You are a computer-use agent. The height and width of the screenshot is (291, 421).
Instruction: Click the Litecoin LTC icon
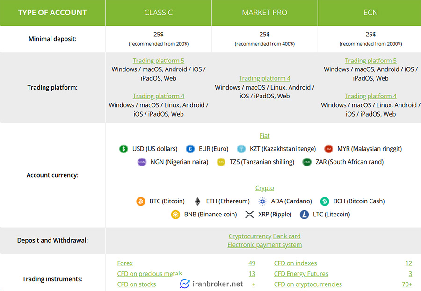pyautogui.click(x=305, y=215)
